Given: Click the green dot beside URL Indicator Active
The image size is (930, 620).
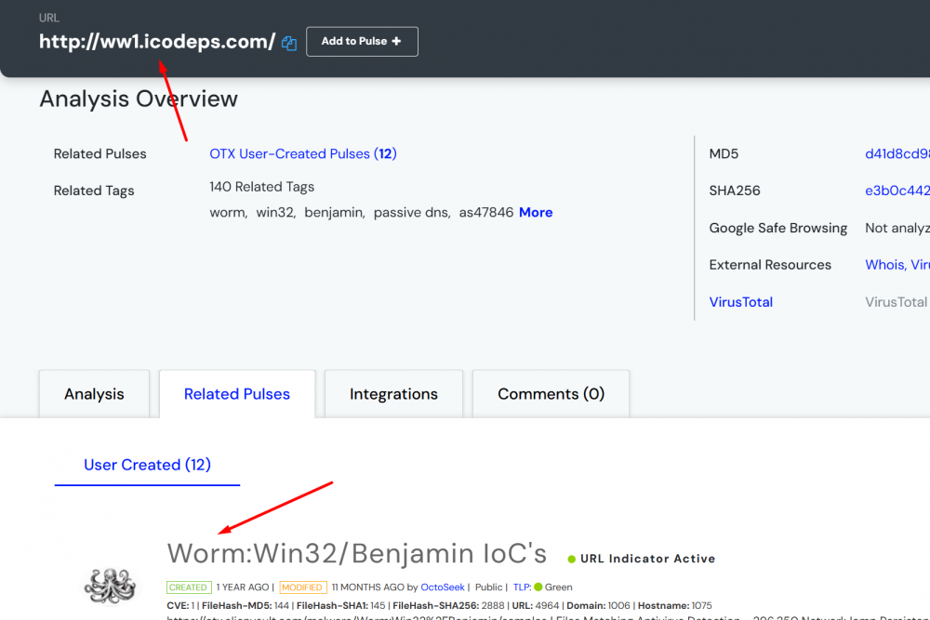Looking at the screenshot, I should tap(572, 559).
